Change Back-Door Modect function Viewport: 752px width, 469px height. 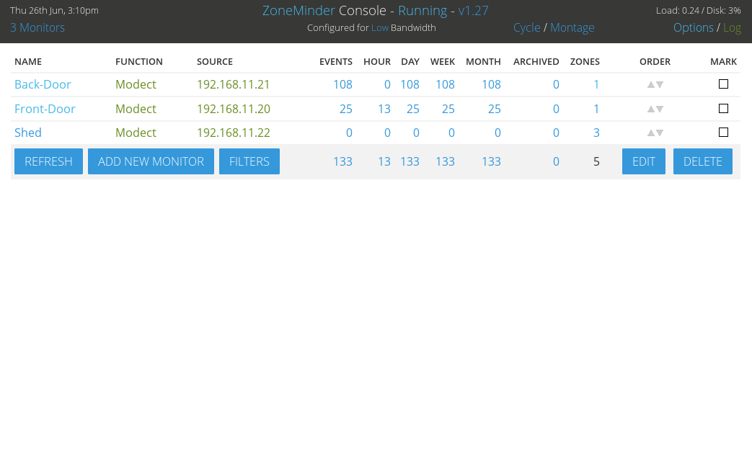point(136,84)
